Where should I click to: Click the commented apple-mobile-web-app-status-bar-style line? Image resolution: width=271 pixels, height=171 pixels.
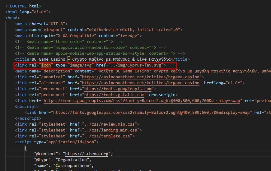coord(100,53)
